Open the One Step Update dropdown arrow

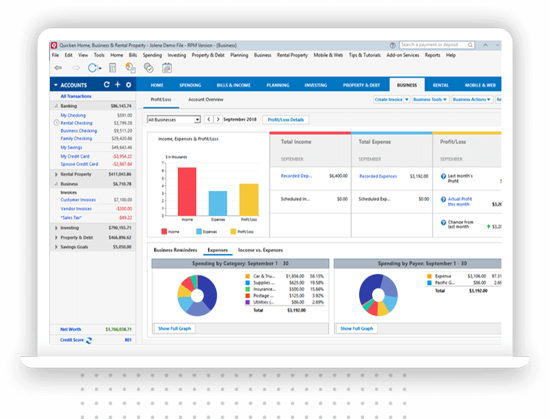tap(100, 68)
